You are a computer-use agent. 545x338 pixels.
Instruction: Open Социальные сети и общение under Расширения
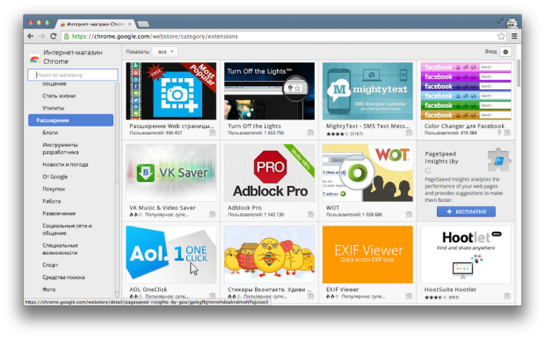[67, 229]
